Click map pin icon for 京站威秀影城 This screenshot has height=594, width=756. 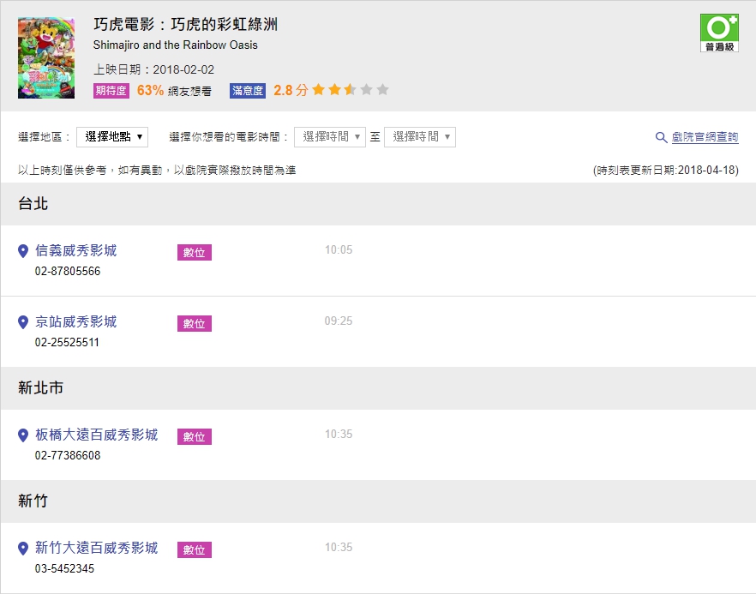tap(22, 322)
